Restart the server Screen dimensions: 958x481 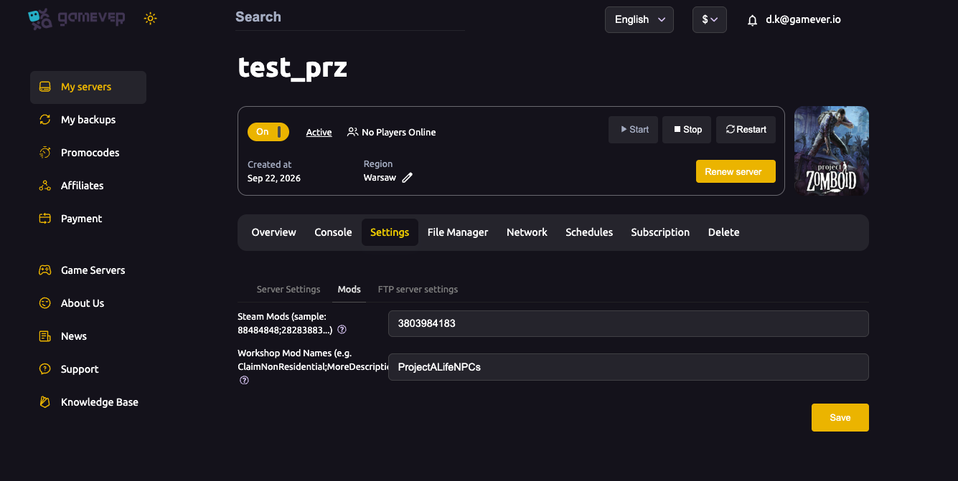pos(746,130)
